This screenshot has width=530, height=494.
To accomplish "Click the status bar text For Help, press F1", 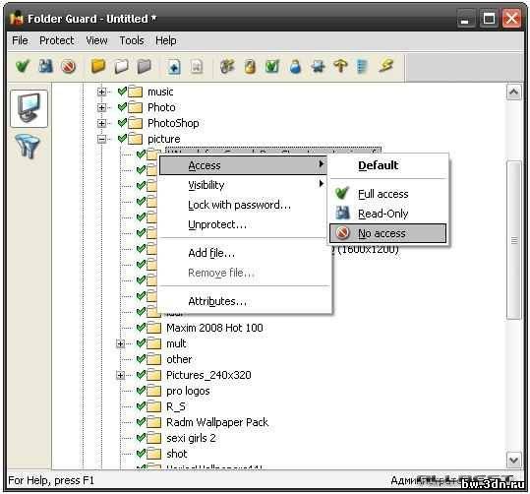I will (51, 480).
